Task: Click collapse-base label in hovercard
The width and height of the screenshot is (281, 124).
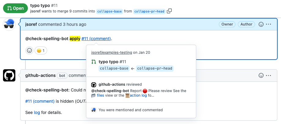Action: pyautogui.click(x=114, y=68)
